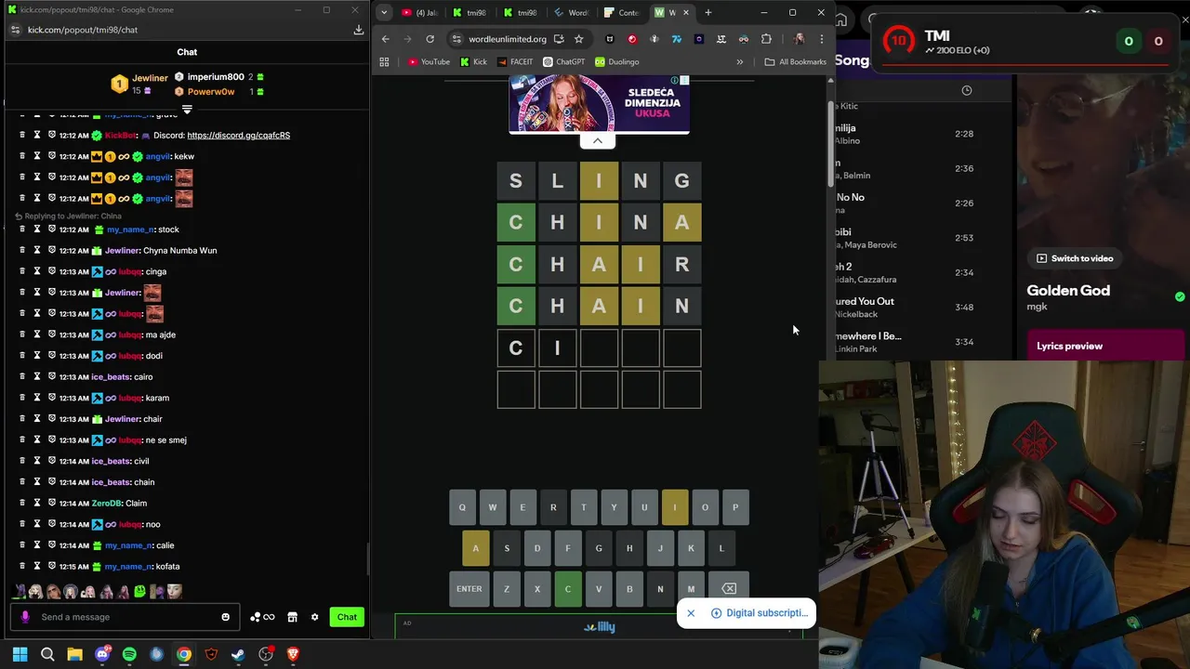This screenshot has height=669, width=1190.
Task: Switch to the second tmi98 Kick tab
Action: pos(521,13)
